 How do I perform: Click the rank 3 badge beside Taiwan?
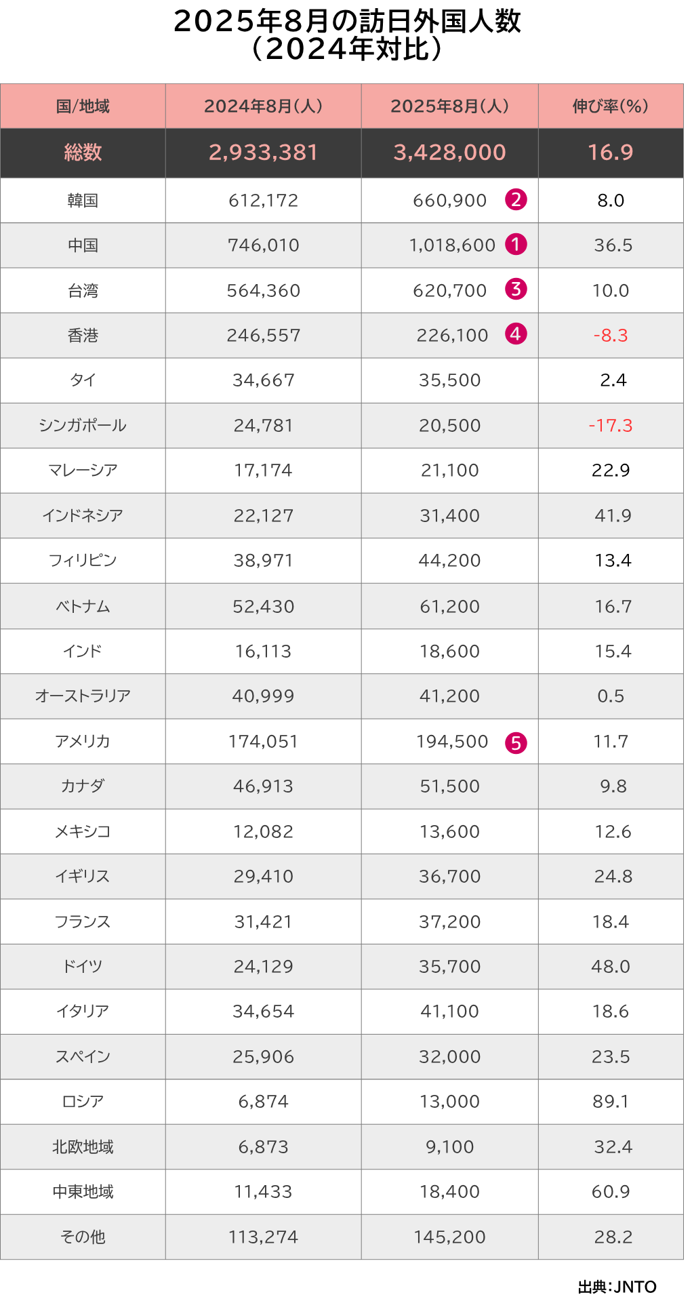pyautogui.click(x=516, y=289)
